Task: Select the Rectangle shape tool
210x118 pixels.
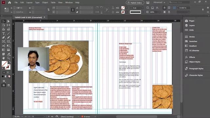Action: pyautogui.click(x=9, y=42)
